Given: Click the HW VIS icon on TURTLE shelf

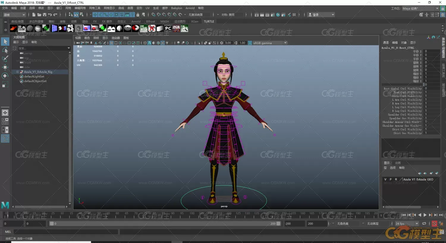Looking at the screenshot, I should click(x=144, y=28).
